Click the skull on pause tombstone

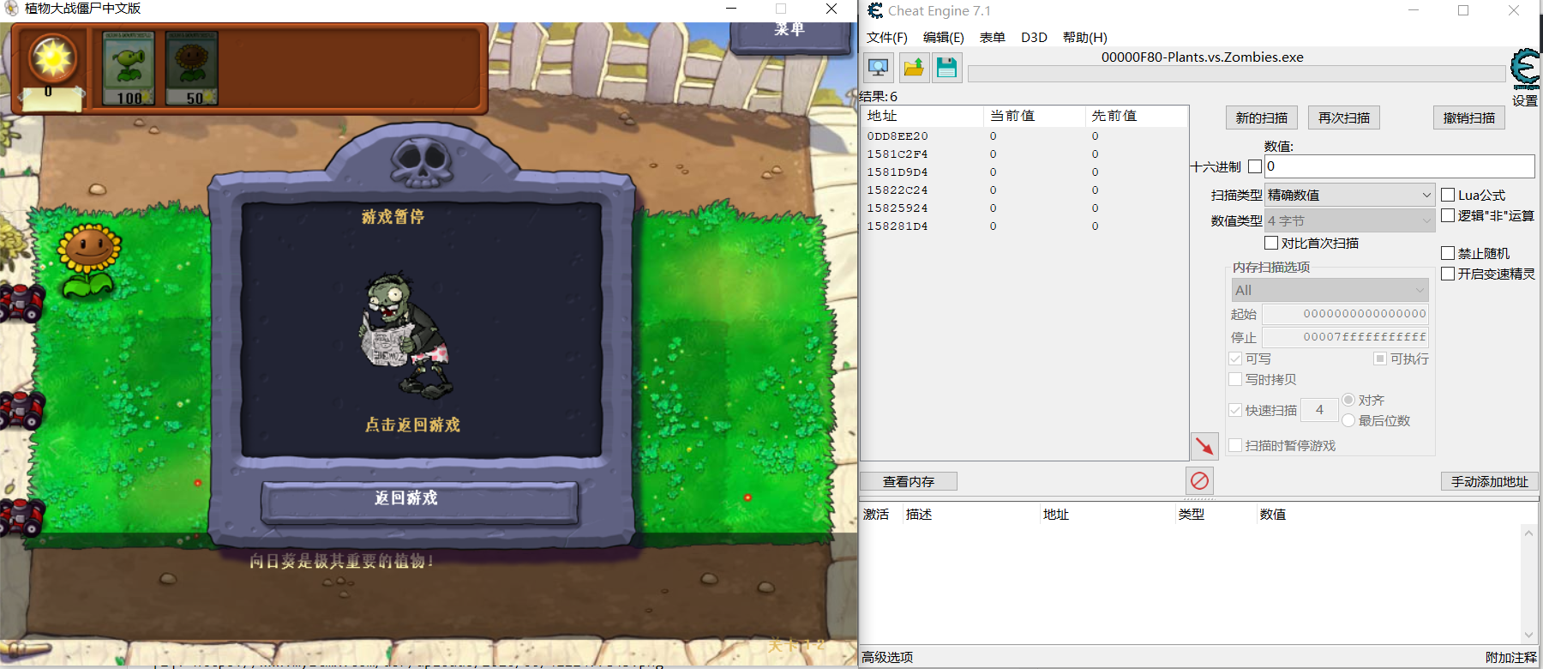(x=422, y=163)
